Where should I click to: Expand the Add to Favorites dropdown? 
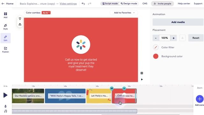(124, 13)
